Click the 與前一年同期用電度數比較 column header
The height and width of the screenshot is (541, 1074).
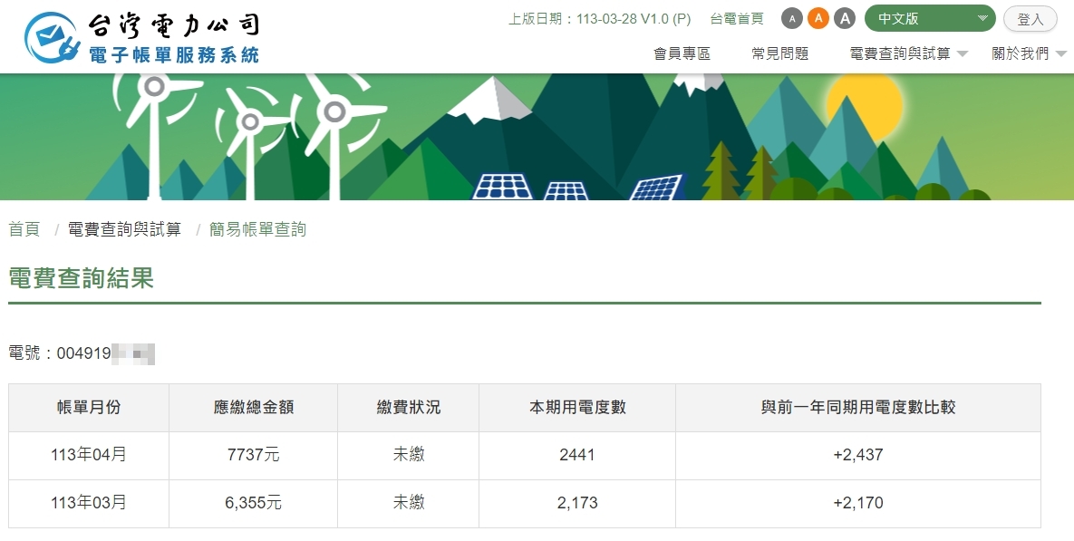[857, 408]
